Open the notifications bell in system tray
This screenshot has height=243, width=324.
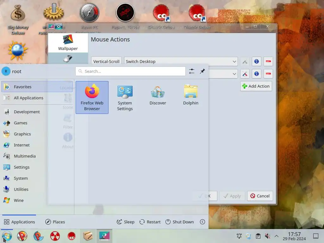(239, 236)
